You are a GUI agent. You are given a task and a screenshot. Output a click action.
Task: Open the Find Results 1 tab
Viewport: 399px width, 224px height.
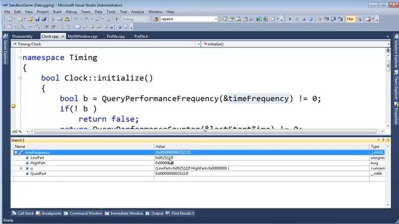pyautogui.click(x=180, y=213)
